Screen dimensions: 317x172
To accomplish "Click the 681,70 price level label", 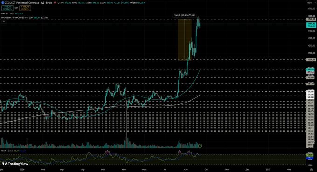I will [310, 84].
